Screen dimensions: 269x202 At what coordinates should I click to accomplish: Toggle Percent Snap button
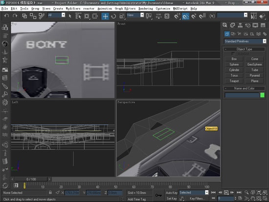194,16
